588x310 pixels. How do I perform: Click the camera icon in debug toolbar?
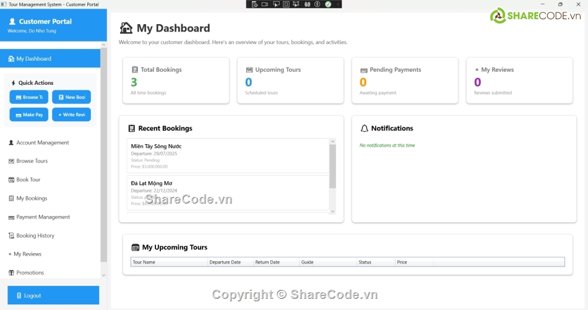point(264,4)
